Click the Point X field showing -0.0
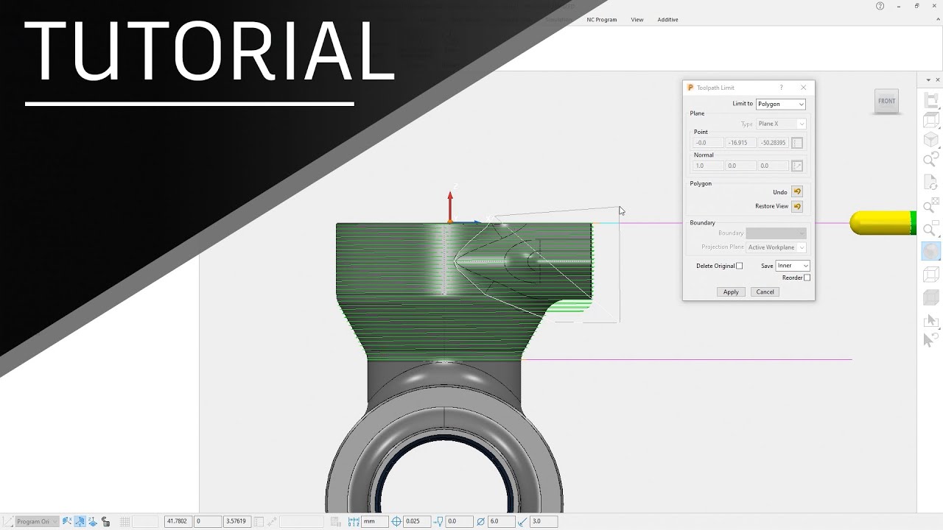This screenshot has width=943, height=530. tap(708, 143)
